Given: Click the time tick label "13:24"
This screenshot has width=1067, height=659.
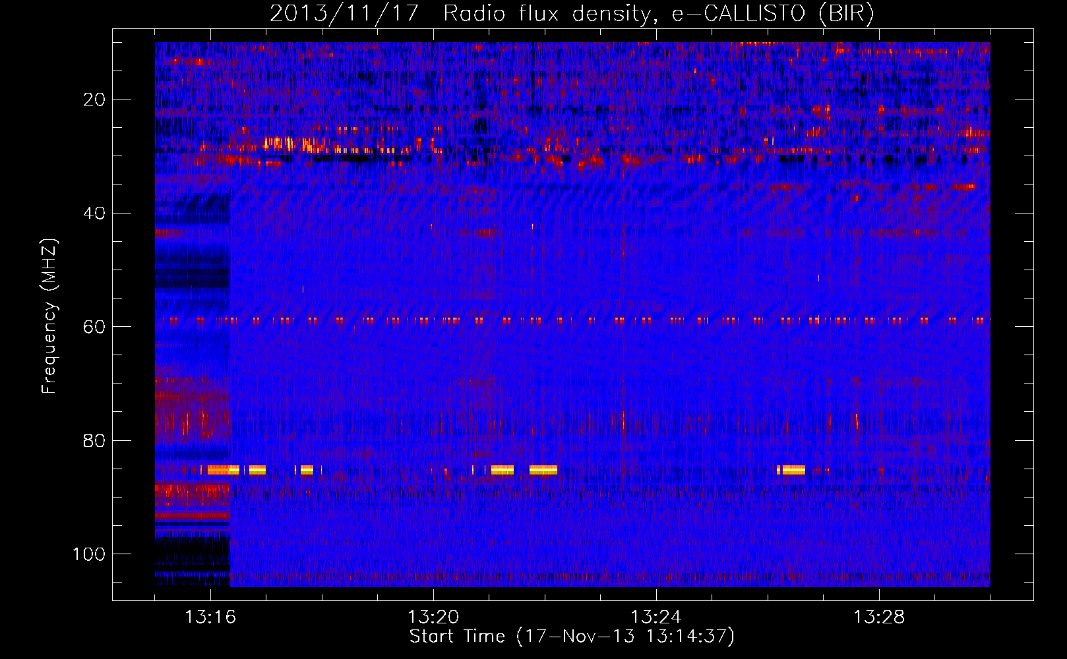Looking at the screenshot, I should (656, 617).
